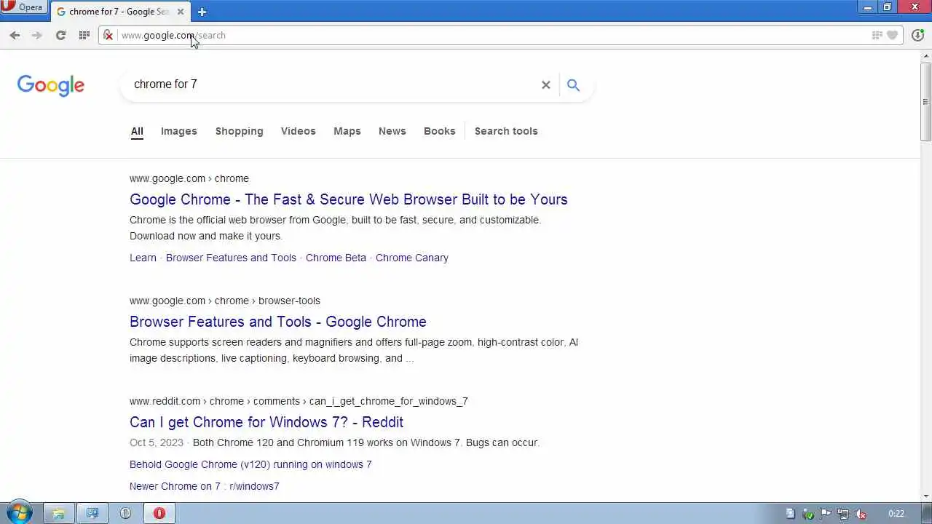Restore down the Opera window
The width and height of the screenshot is (932, 524).
(x=888, y=7)
